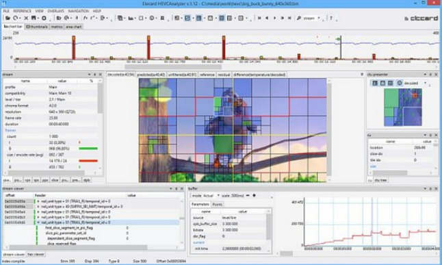
Task: Click the open file folder icon
Action: 8,18
